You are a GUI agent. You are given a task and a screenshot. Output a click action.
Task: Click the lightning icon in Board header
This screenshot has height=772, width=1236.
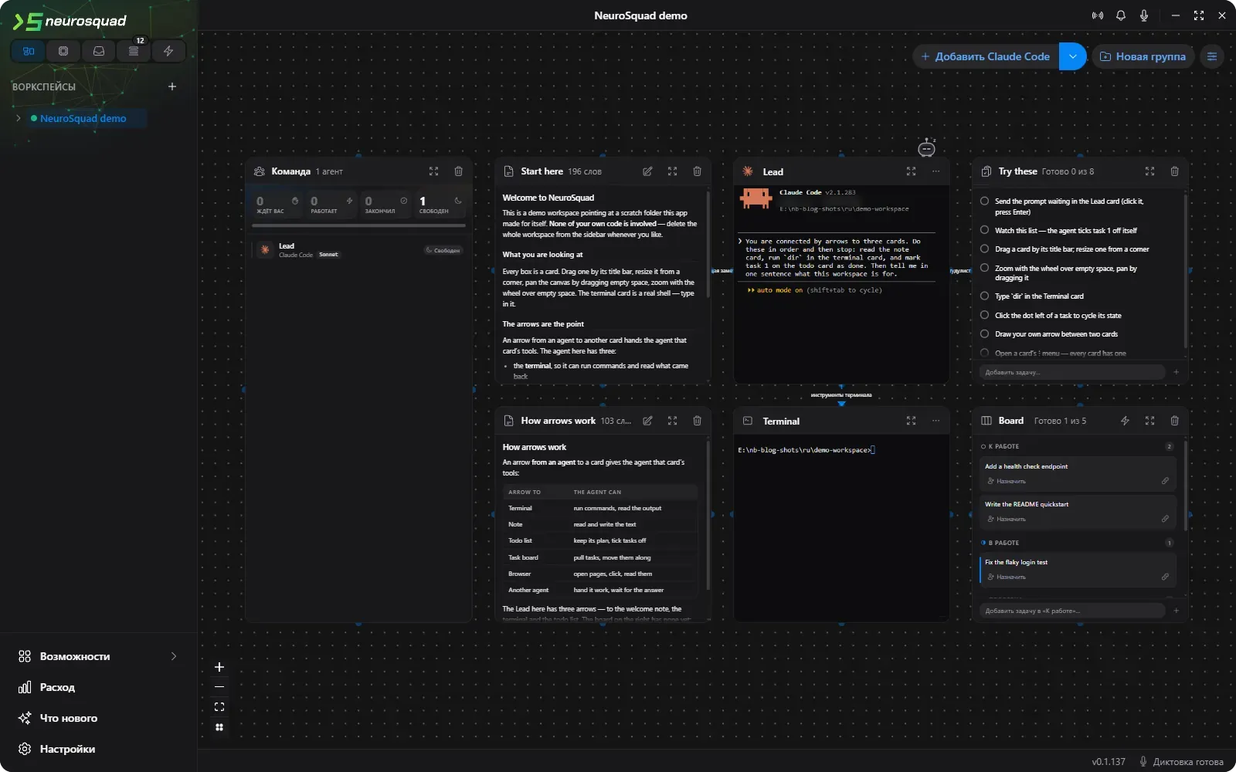click(1125, 421)
